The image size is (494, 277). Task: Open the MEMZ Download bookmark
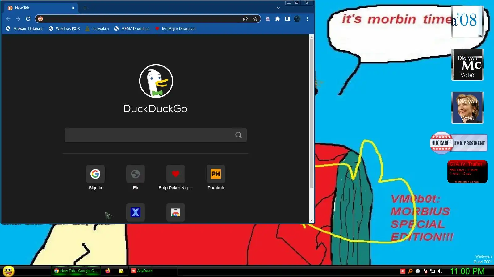click(x=132, y=29)
